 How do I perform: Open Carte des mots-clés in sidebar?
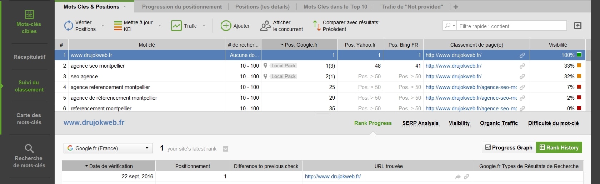click(x=29, y=119)
